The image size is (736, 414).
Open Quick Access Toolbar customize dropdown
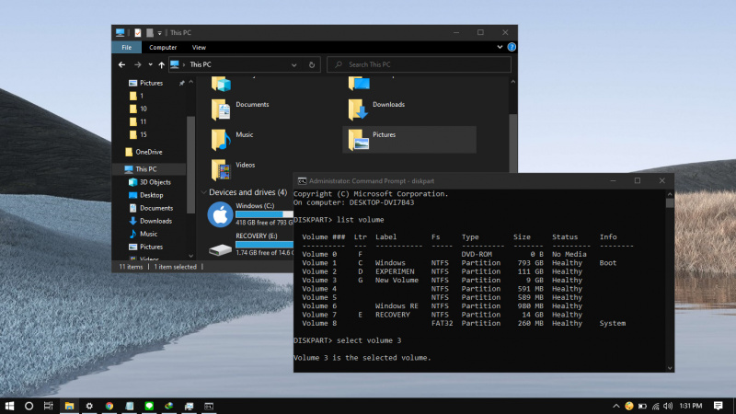[159, 33]
